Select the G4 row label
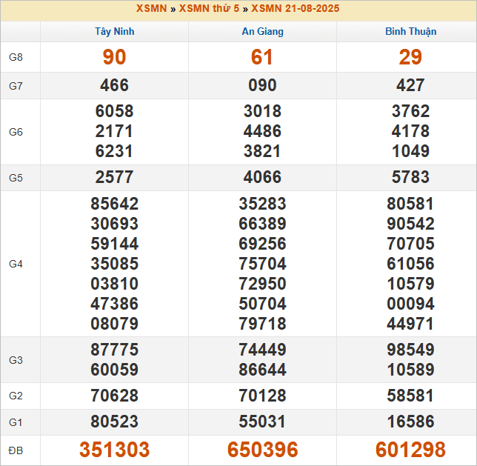 point(16,264)
